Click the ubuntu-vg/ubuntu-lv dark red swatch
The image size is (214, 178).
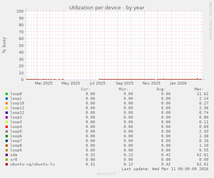[x=7, y=164]
